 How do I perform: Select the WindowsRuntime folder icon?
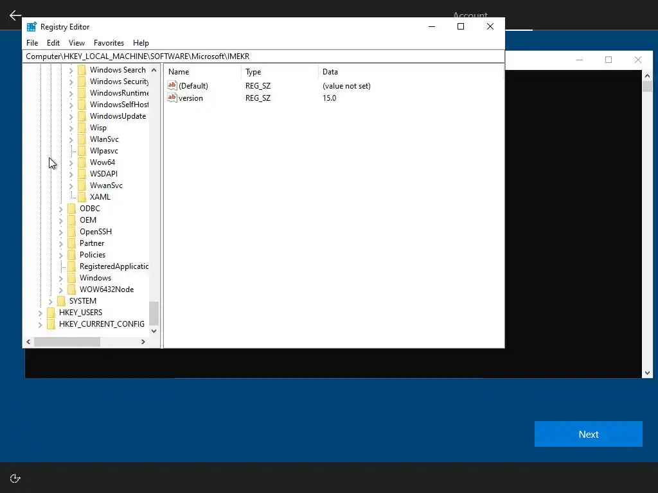pos(82,92)
